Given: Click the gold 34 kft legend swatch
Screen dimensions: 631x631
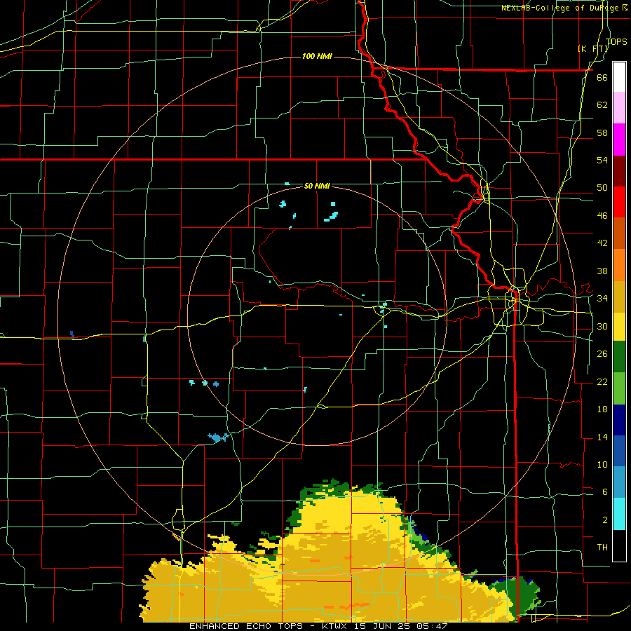Looking at the screenshot, I should click(619, 296).
